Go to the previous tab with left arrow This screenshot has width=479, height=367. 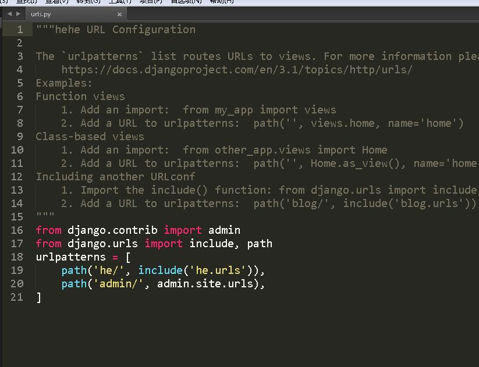pyautogui.click(x=9, y=14)
